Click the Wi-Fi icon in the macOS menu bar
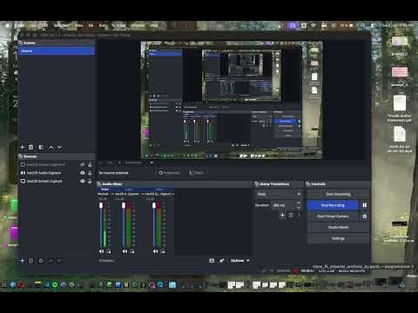The width and height of the screenshot is (418, 313). [313, 25]
